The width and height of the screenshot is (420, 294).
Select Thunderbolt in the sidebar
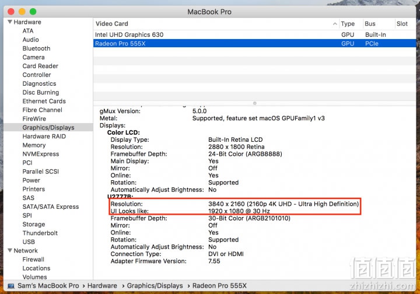click(x=40, y=233)
